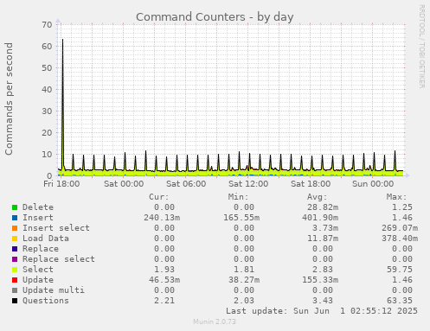This screenshot has height=331, width=430.
Task: Click Questions average value 3.43
Action: (323, 301)
